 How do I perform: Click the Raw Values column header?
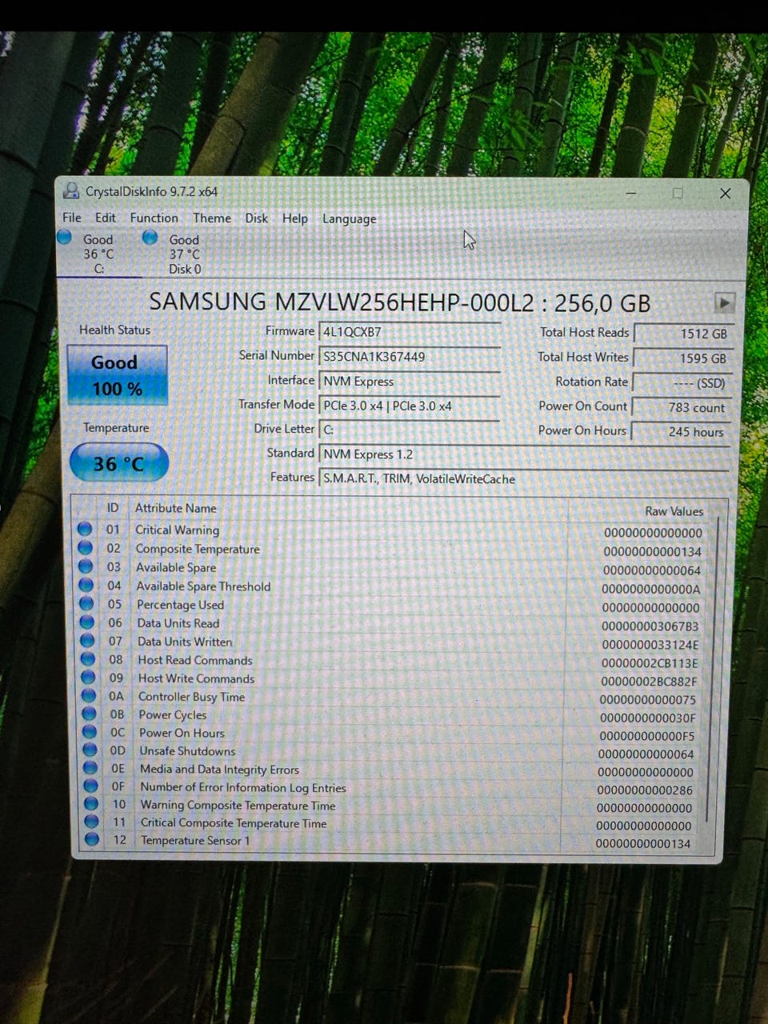674,511
